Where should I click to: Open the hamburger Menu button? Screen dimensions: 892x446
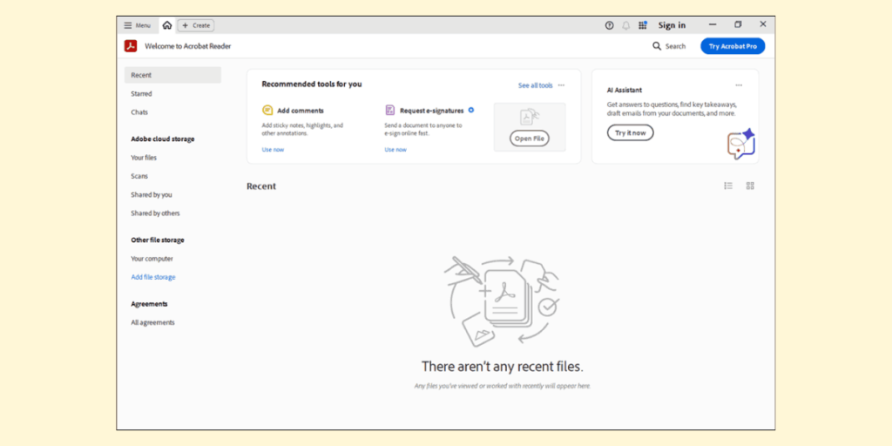tap(137, 25)
